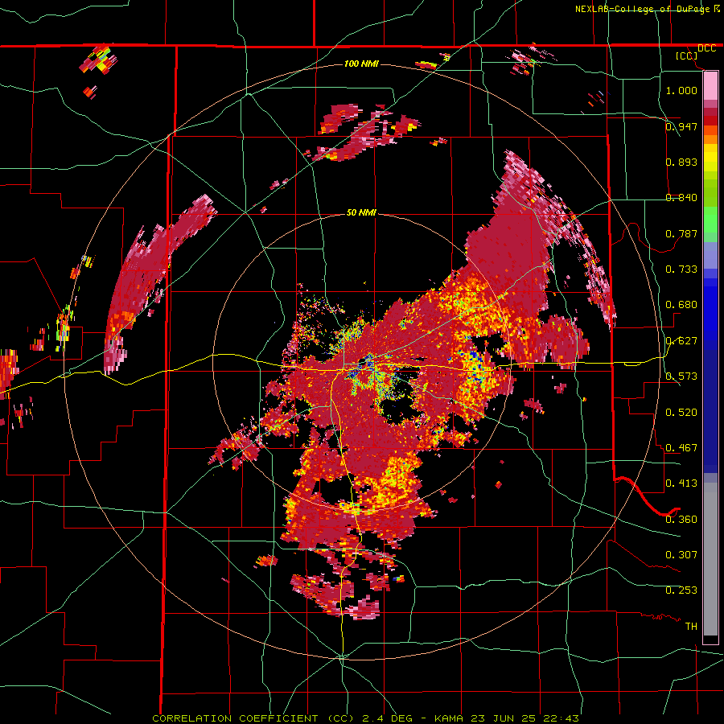The image size is (724, 724).
Task: Click the 0.787 legend value
Action: pos(681,233)
